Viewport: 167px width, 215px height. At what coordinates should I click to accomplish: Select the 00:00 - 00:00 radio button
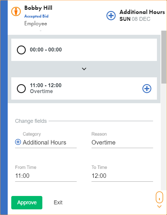(x=21, y=50)
